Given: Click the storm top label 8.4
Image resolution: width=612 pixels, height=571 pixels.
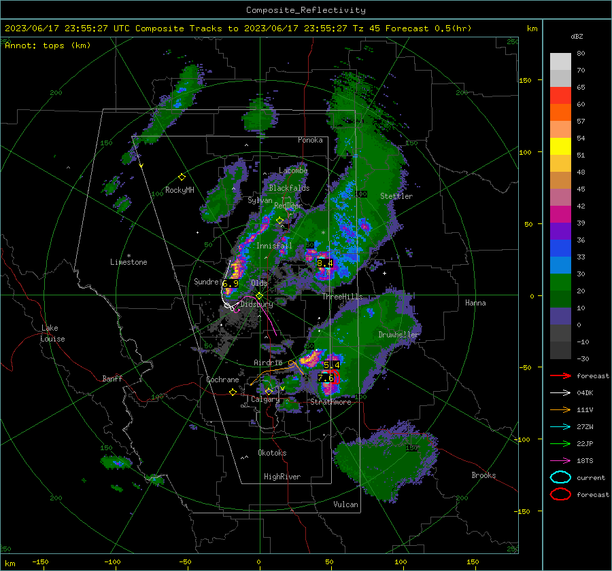Looking at the screenshot, I should click(325, 263).
